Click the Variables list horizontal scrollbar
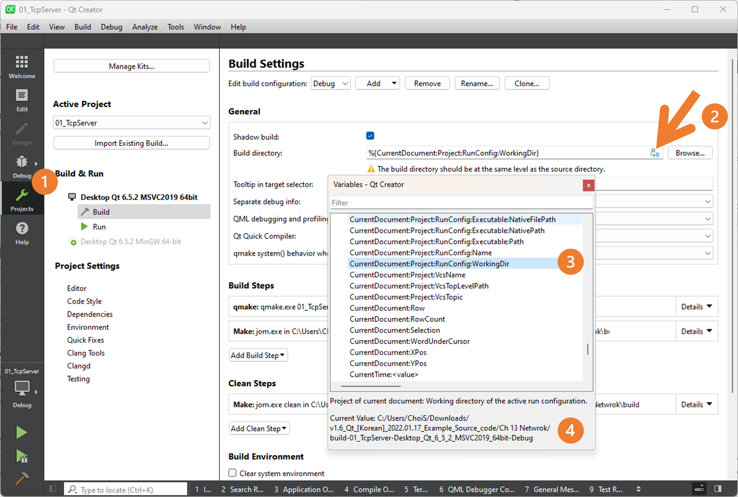 371,386
